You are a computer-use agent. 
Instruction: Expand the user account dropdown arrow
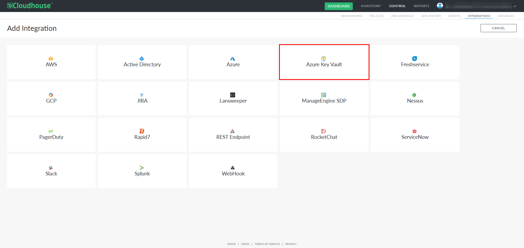[x=515, y=6]
